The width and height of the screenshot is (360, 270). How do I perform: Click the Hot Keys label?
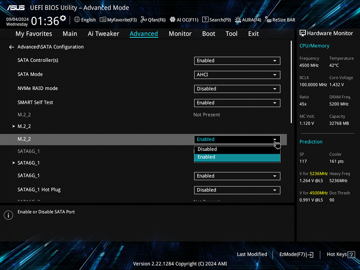(x=336, y=254)
